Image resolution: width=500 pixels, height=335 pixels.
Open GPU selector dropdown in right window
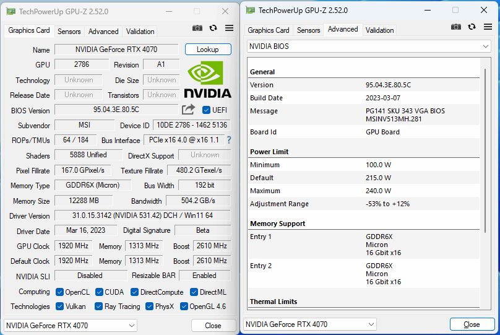tap(309, 324)
